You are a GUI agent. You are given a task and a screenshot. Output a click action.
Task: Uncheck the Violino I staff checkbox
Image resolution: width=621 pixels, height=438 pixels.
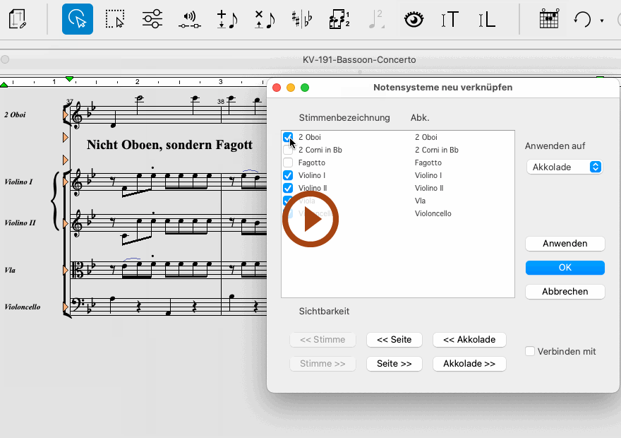point(288,175)
